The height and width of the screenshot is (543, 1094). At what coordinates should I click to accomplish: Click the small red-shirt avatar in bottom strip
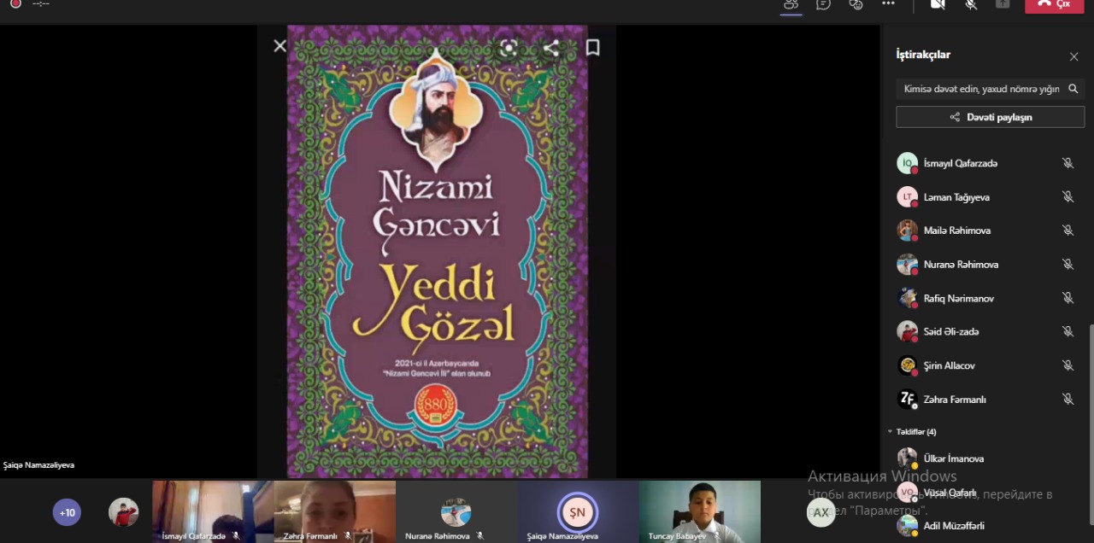pyautogui.click(x=124, y=512)
